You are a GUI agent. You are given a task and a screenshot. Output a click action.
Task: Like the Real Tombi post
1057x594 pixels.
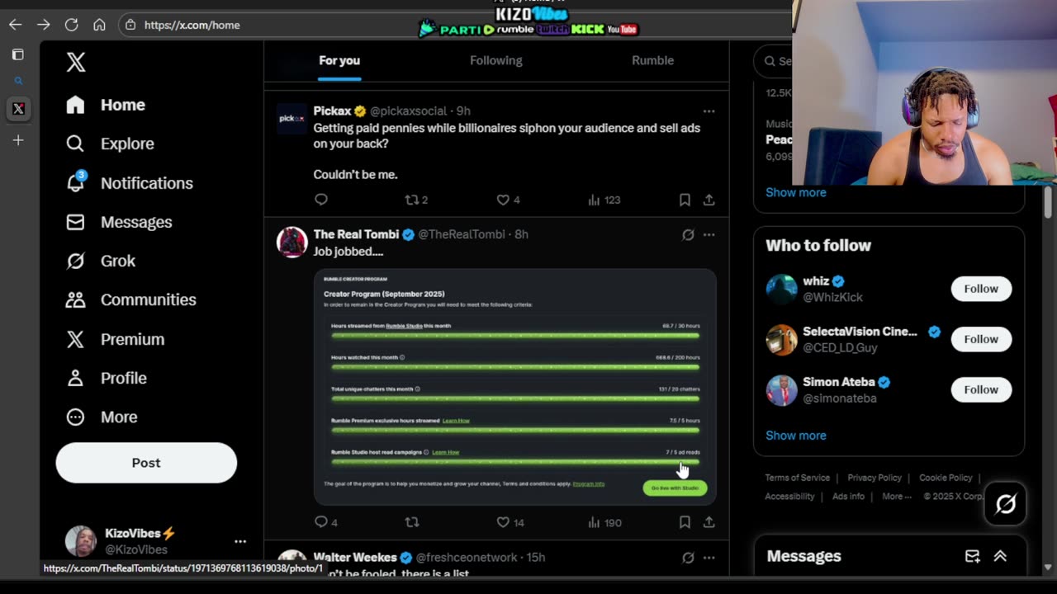pyautogui.click(x=510, y=522)
